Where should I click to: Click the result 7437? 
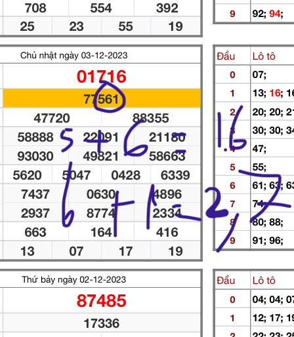[x=35, y=194]
